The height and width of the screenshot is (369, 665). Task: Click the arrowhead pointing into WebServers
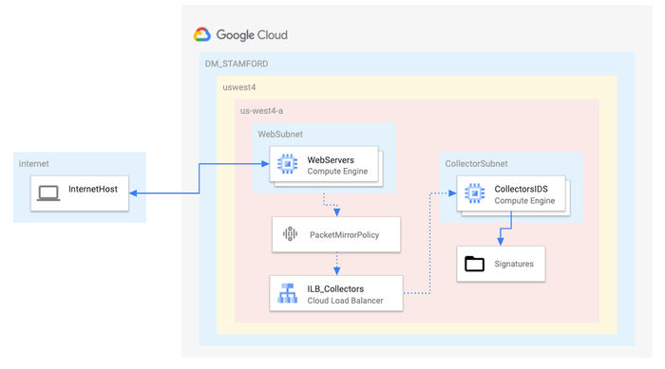(x=265, y=164)
